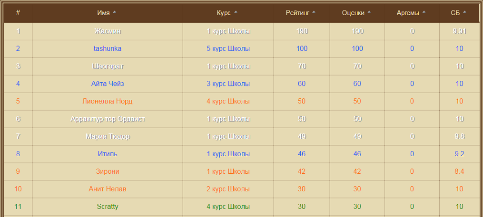Image resolution: width=483 pixels, height=217 pixels.
Task: Select the Шеогорат name link
Action: [x=108, y=66]
